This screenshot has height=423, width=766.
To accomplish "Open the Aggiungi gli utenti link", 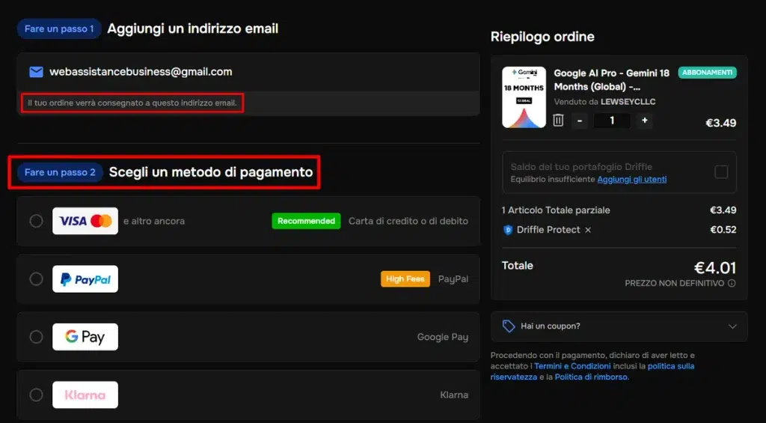I will [x=631, y=180].
